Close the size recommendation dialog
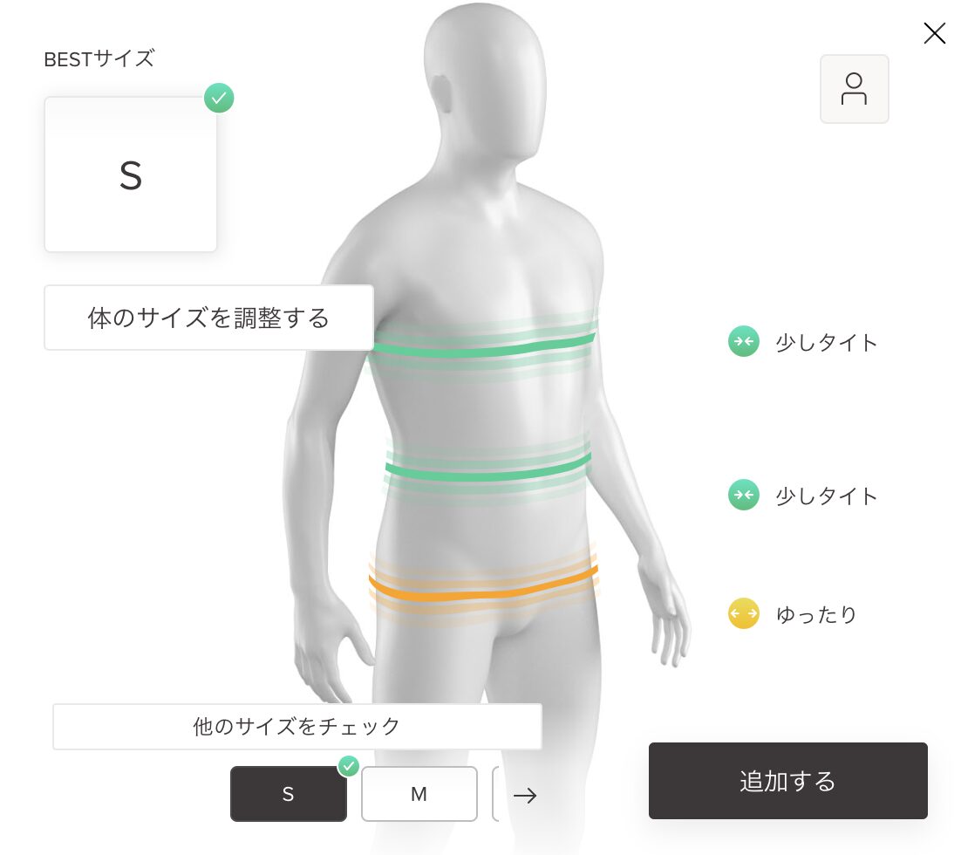Viewport: 961px width, 855px height. [934, 33]
